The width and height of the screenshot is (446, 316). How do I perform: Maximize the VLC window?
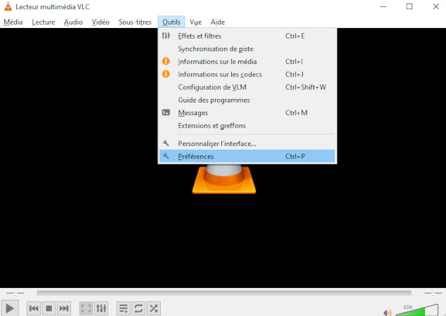(409, 6)
